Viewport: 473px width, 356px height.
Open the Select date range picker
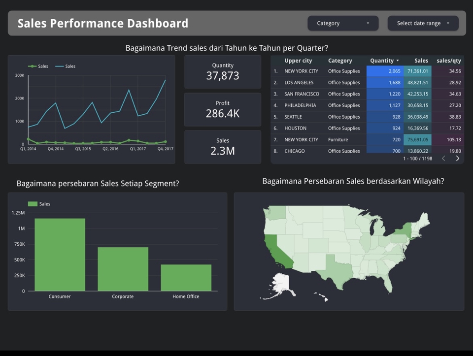coord(422,23)
